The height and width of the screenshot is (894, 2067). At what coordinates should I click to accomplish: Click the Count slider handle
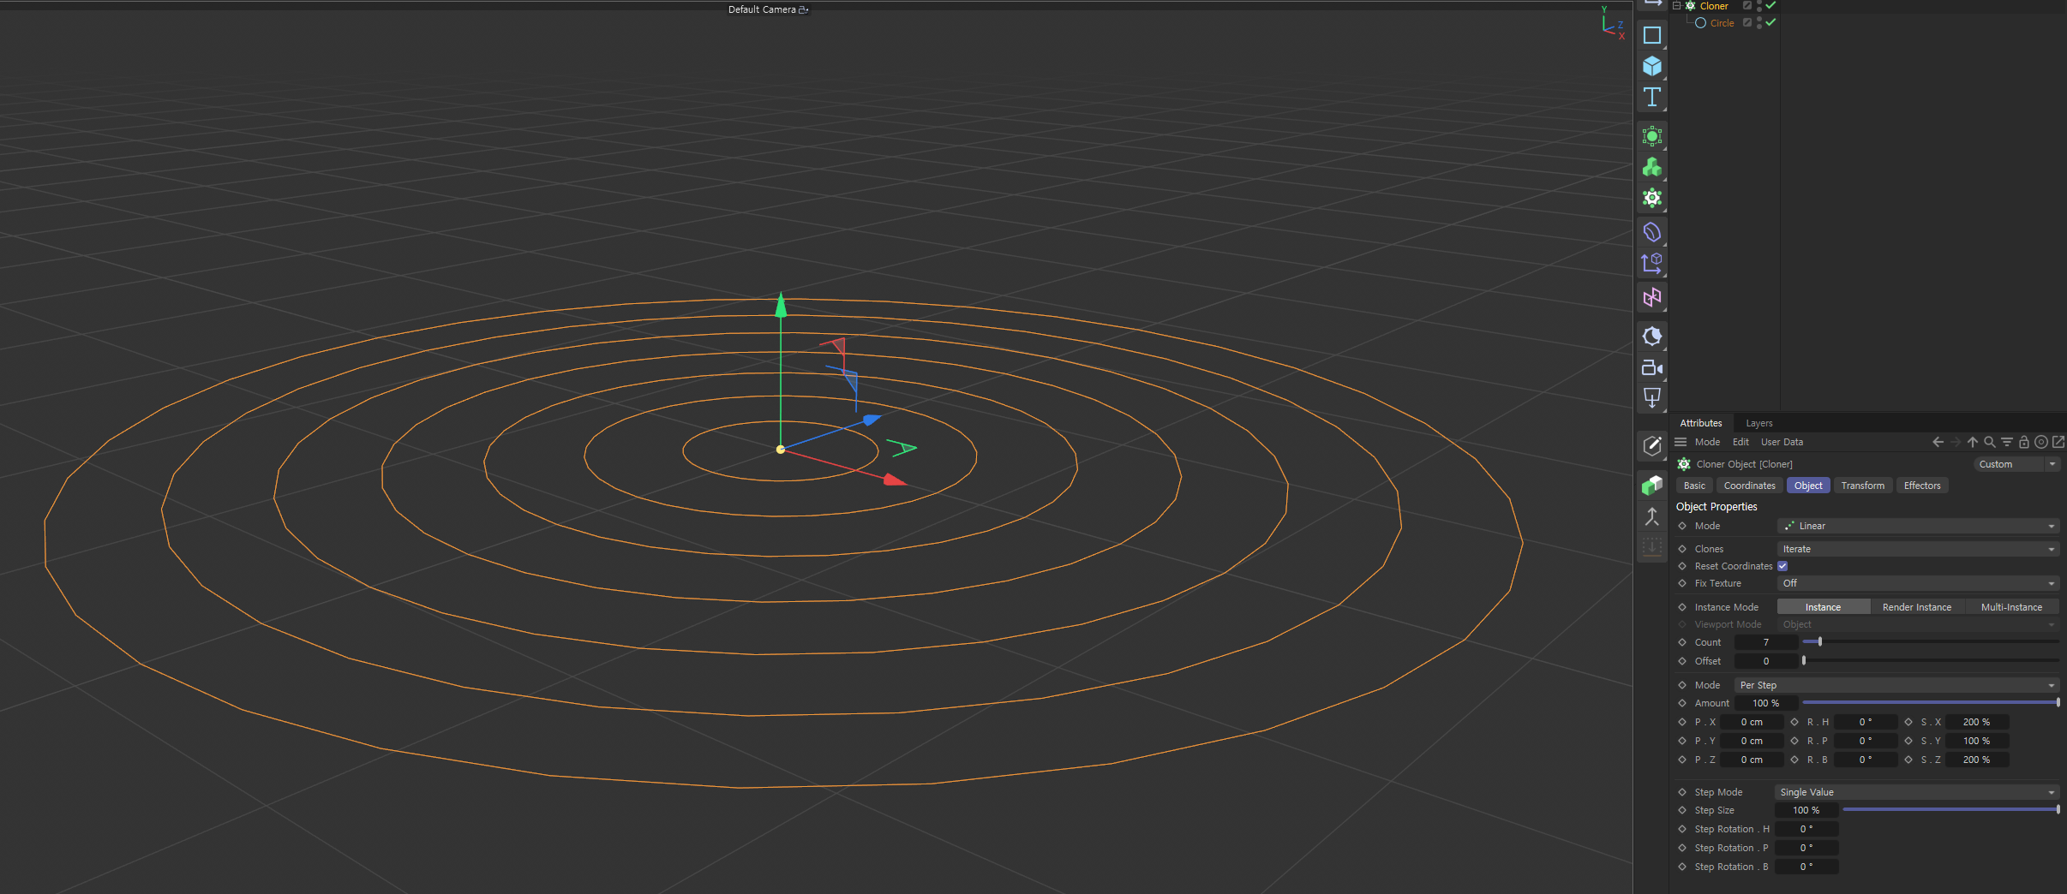coord(1819,641)
